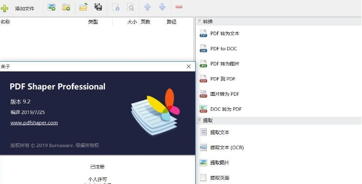Screen dimensions: 362x184
Task: Click the 已注册 registration status text
Action: (97, 167)
